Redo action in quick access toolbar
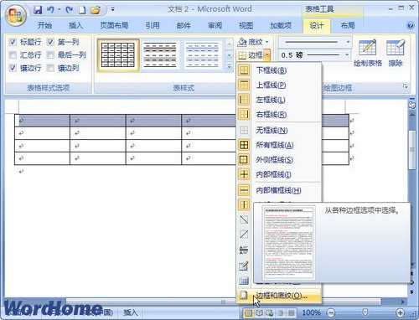The image size is (419, 320). point(70,10)
